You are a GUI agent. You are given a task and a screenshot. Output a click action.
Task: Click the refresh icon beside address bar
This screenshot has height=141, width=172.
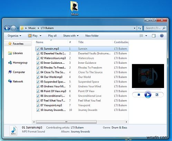click(x=140, y=28)
